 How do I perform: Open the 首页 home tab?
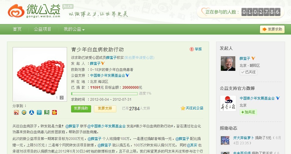[17, 29]
